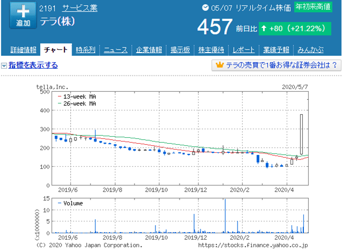This screenshot has width=342, height=252.
Task: Open the 詳細情報 tab
Action: pos(24,50)
